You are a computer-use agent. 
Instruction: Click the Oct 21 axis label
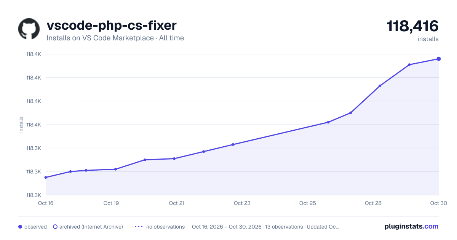(x=177, y=203)
